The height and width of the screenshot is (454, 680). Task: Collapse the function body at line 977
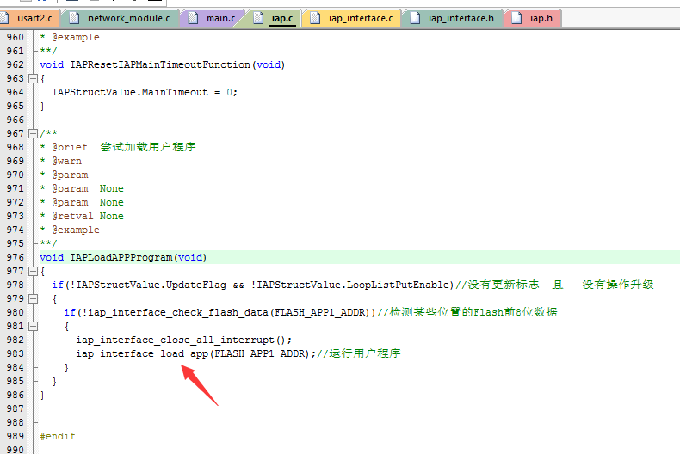(33, 272)
